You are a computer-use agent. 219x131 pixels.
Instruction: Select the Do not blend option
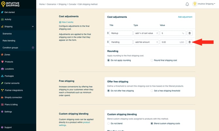pyautogui.click(x=109, y=124)
